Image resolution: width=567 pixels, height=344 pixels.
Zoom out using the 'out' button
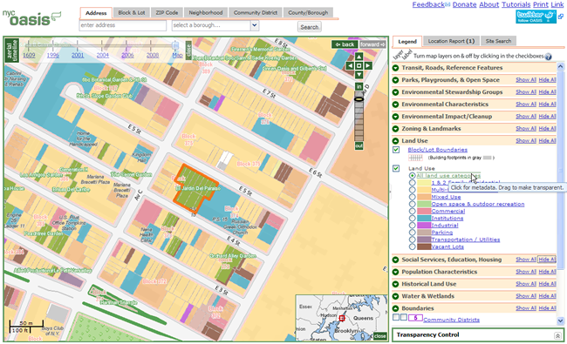pyautogui.click(x=359, y=145)
